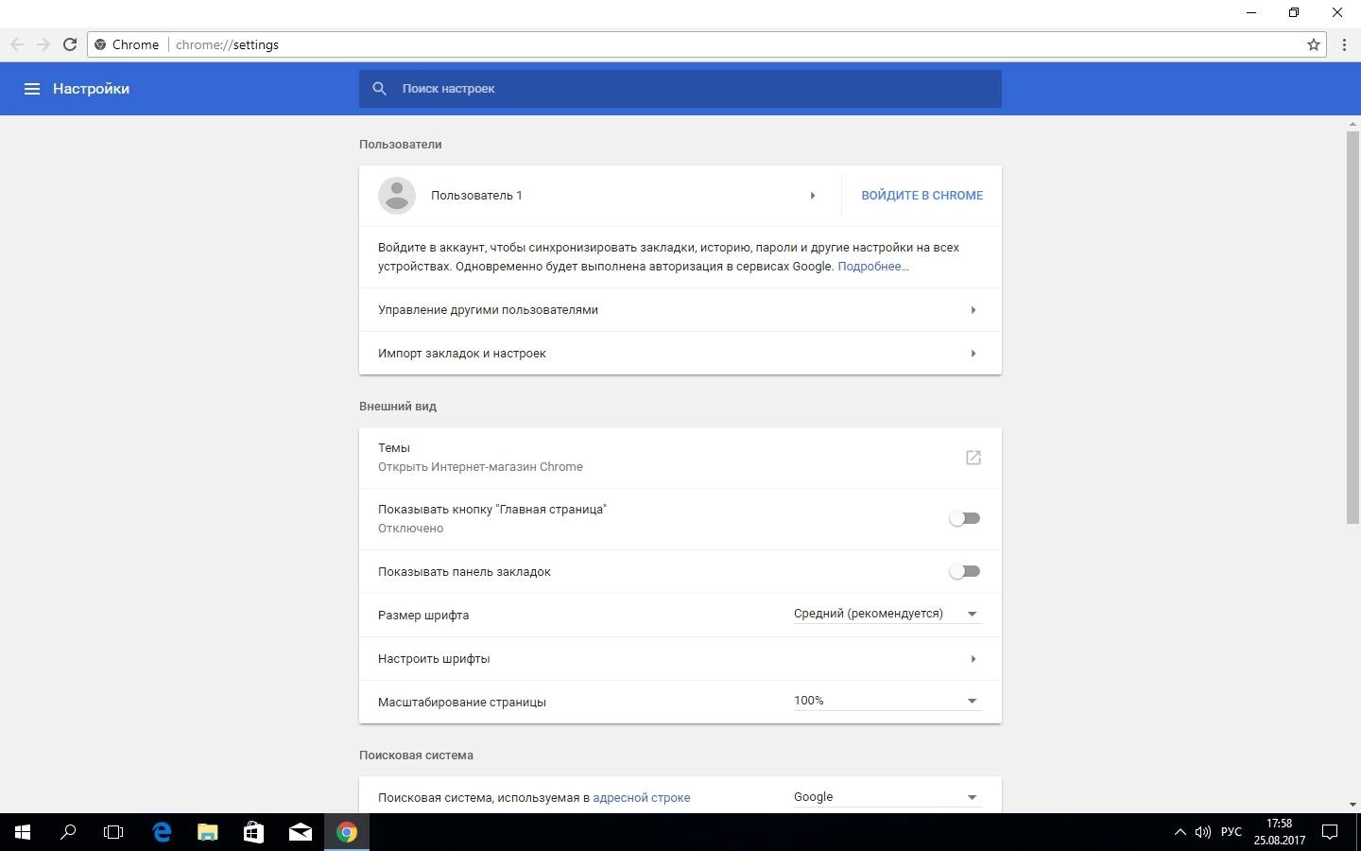Click the Поиск настроек search field

tap(680, 89)
